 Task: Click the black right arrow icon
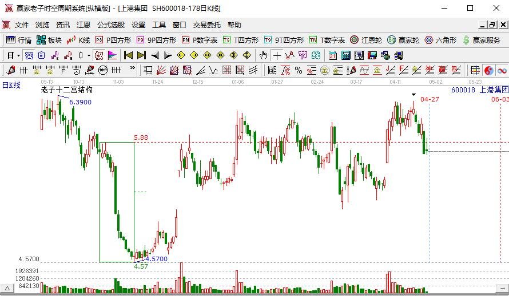point(168,56)
